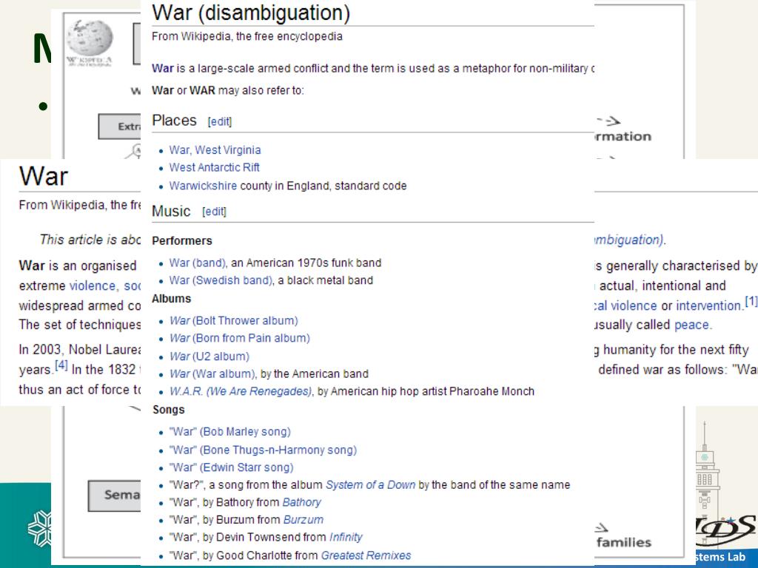Follow the Infinity album link
The image size is (758, 568).
(346, 537)
